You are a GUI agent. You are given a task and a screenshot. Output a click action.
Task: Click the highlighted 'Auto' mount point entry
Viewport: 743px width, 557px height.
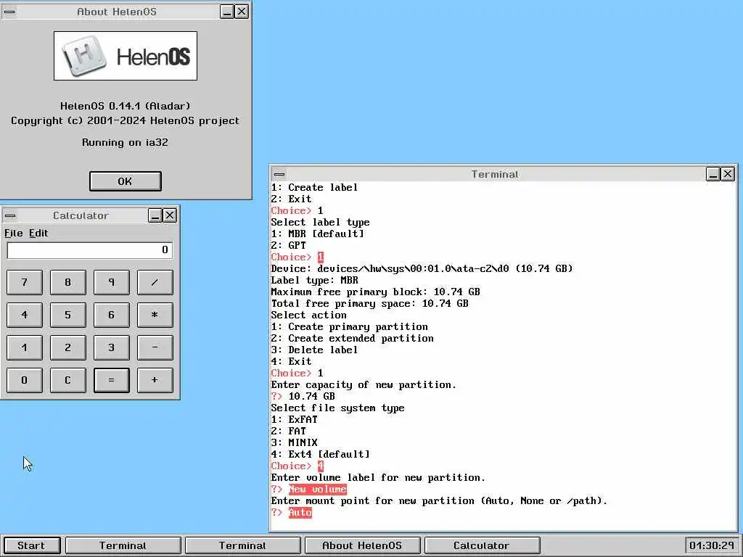point(300,513)
